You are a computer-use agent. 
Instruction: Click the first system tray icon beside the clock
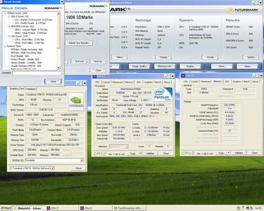click(238, 208)
